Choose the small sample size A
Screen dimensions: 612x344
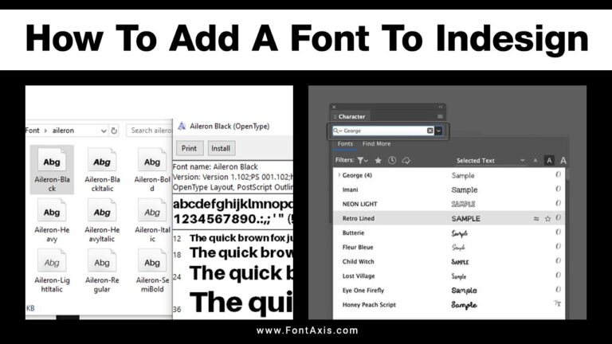click(x=535, y=161)
